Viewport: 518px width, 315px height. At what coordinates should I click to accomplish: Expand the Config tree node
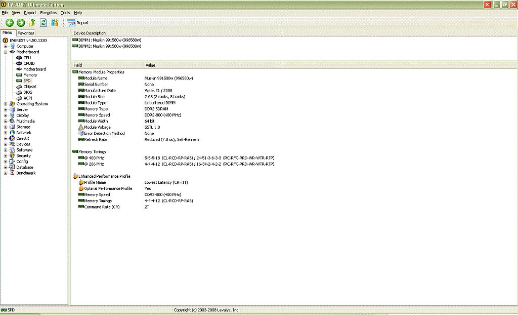point(5,162)
